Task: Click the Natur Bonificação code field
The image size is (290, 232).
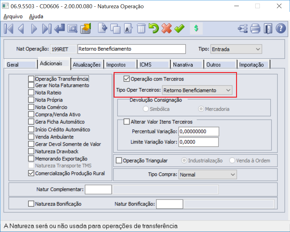Action: pyautogui.click(x=170, y=204)
